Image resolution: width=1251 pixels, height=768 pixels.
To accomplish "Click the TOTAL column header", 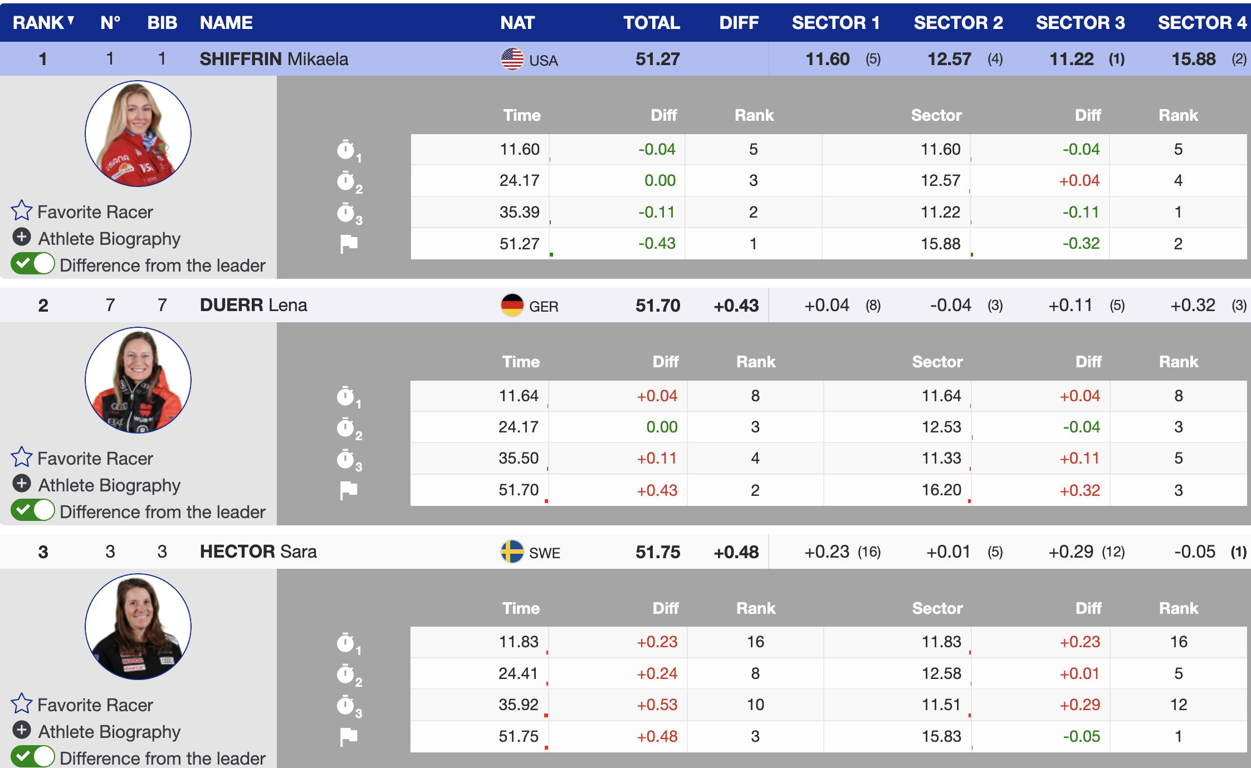I will click(651, 23).
